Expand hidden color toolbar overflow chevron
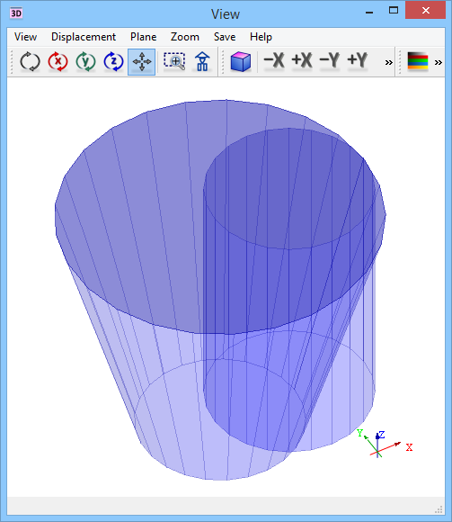Screen dimensions: 452x522 439,62
